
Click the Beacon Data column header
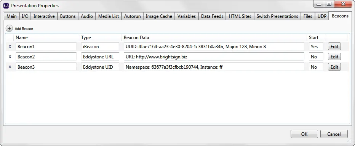pyautogui.click(x=214, y=38)
